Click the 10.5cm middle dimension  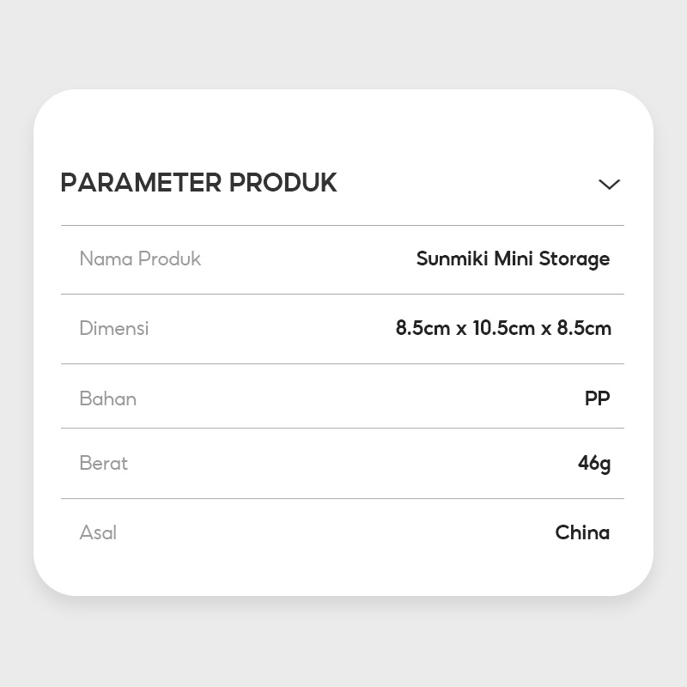tap(504, 328)
